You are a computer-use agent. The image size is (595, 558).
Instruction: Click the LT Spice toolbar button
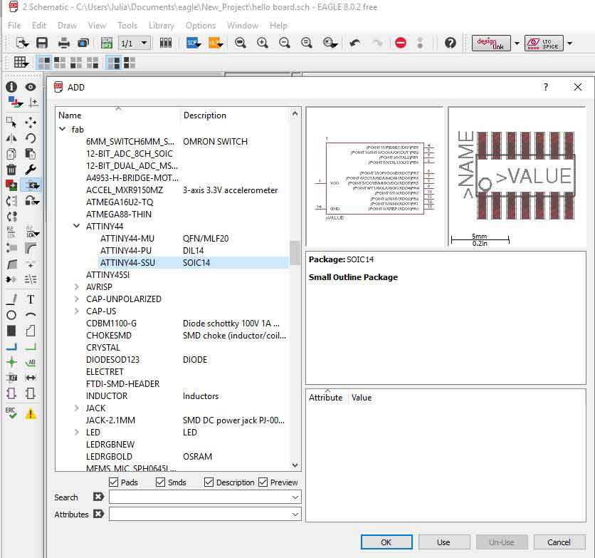[x=544, y=43]
